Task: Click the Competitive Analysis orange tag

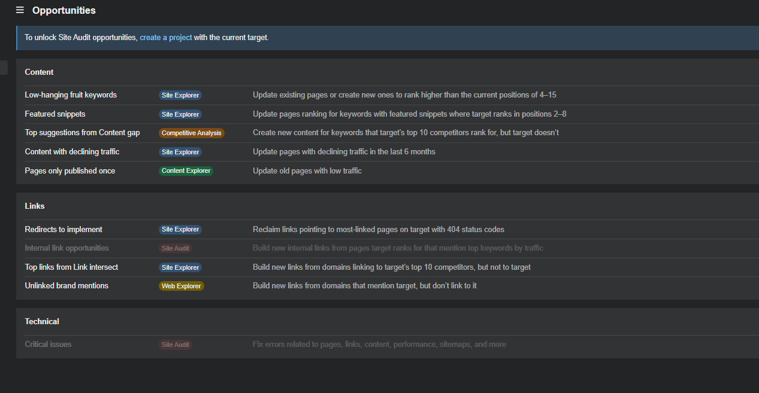Action: click(x=192, y=133)
